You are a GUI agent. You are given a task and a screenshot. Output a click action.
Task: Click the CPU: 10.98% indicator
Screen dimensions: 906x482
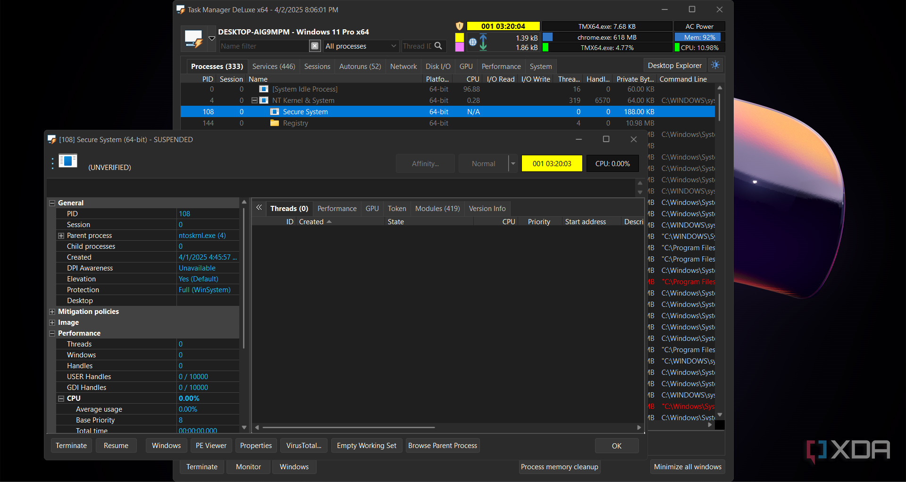tap(699, 47)
